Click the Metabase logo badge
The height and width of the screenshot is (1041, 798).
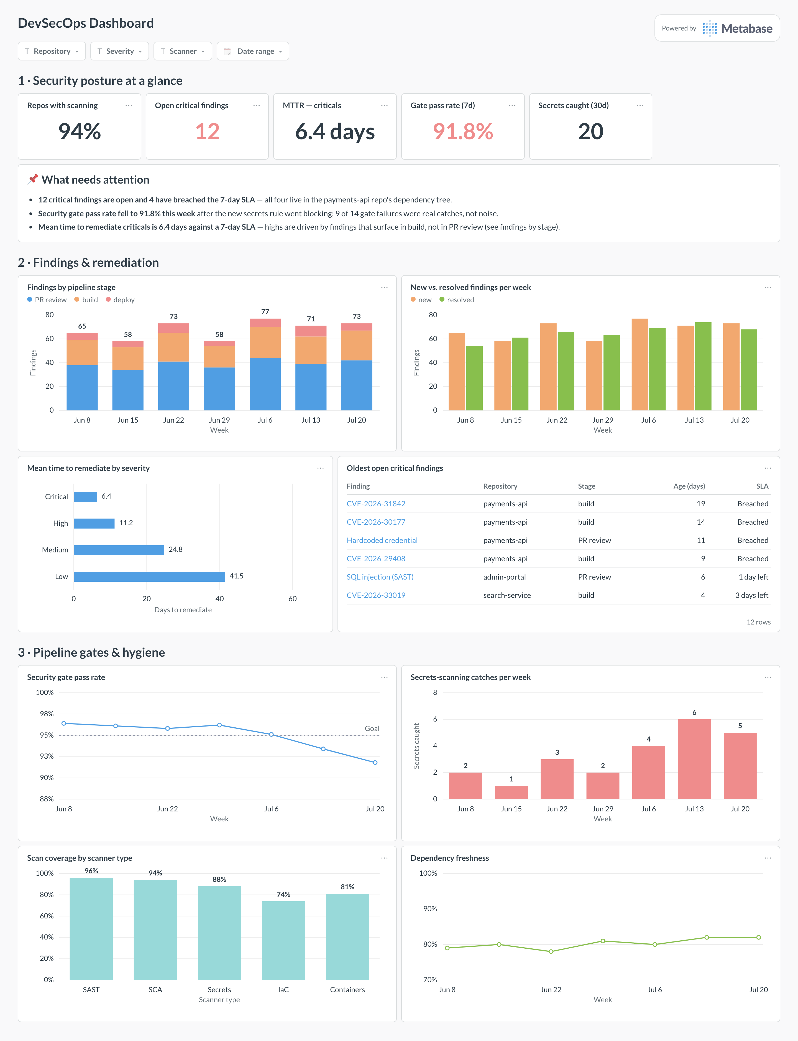717,28
